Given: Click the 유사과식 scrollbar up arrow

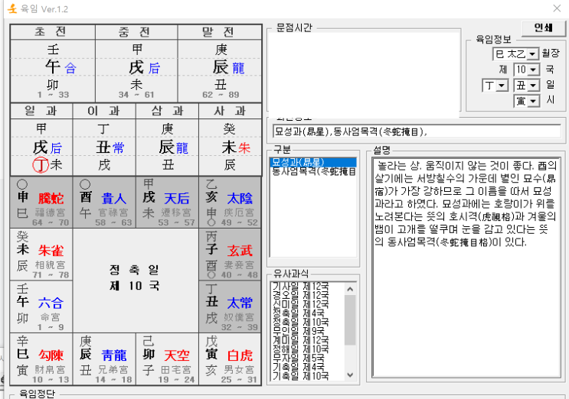Looking at the screenshot, I should pos(350,289).
